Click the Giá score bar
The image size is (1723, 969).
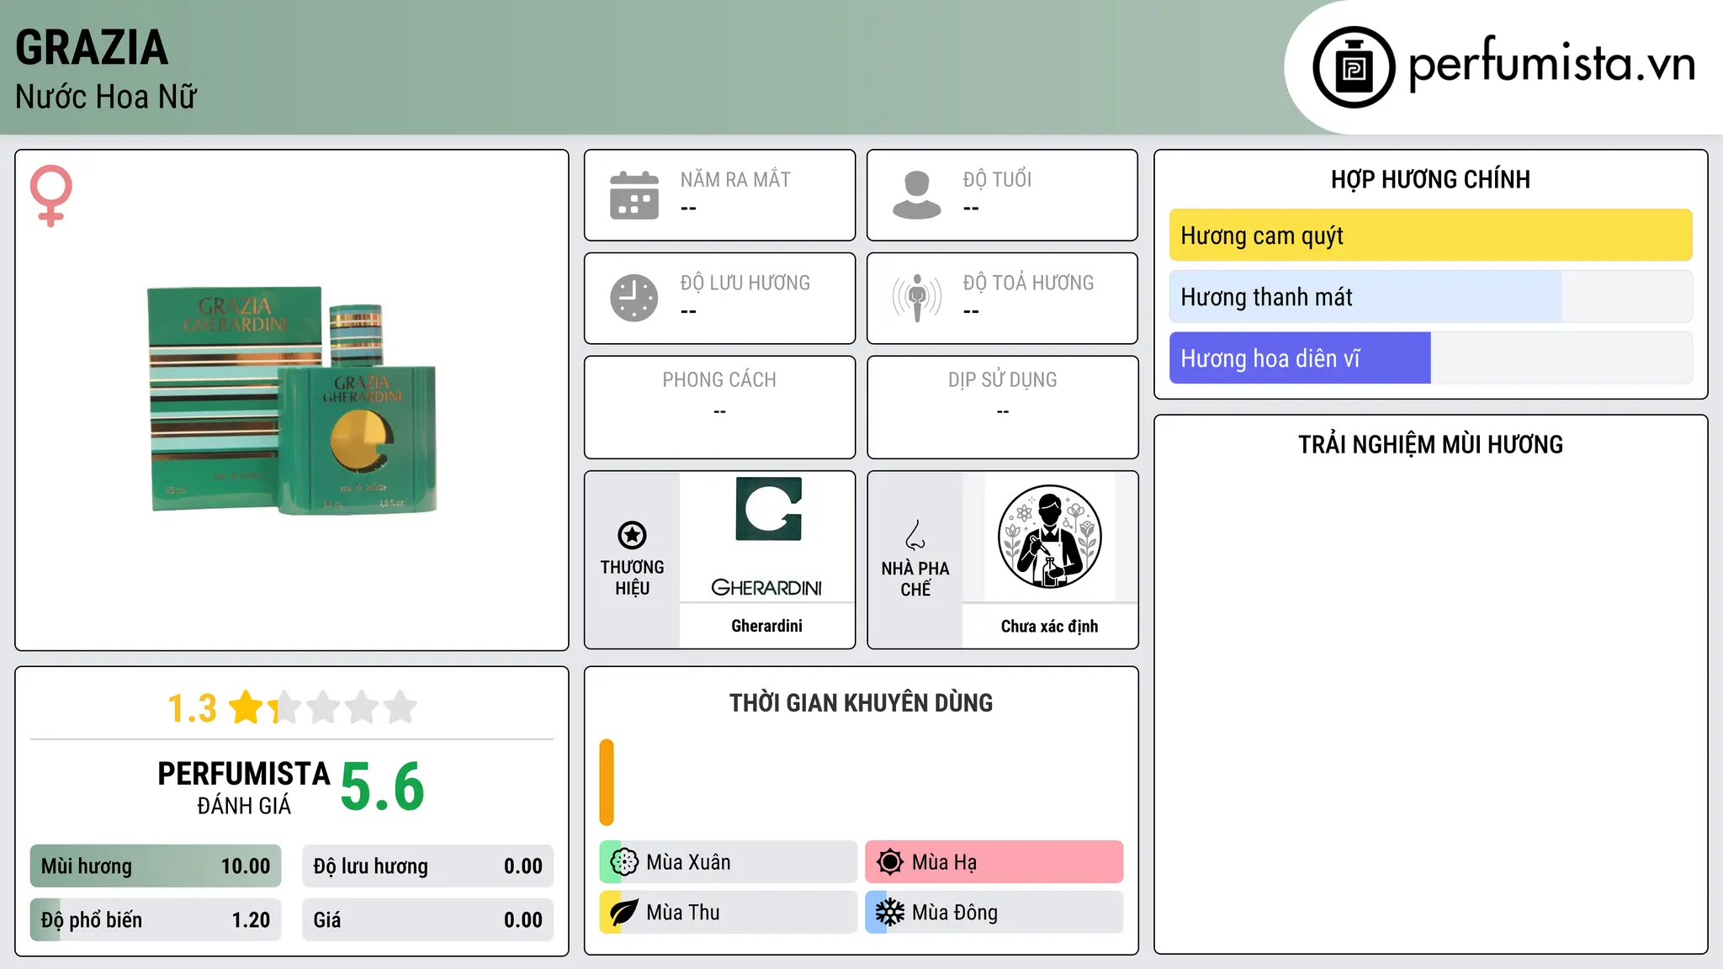[428, 920]
